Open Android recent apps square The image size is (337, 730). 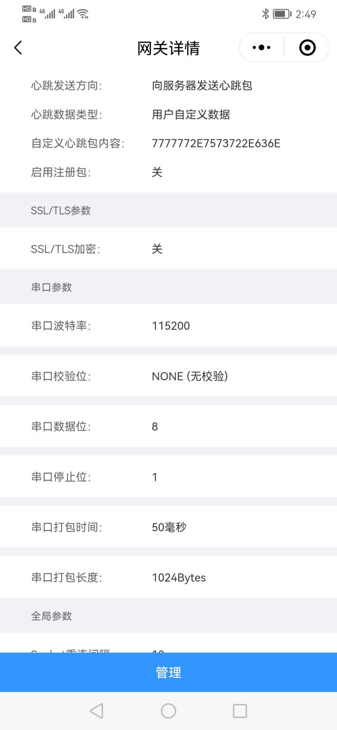click(x=240, y=711)
